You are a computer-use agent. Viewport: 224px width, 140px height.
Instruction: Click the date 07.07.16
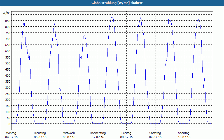[98, 137]
